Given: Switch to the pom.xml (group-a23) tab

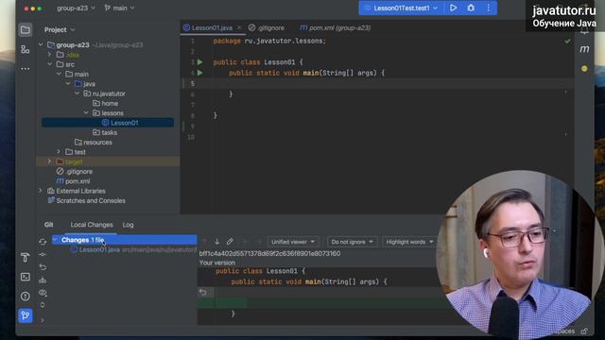Looking at the screenshot, I should pyautogui.click(x=335, y=27).
